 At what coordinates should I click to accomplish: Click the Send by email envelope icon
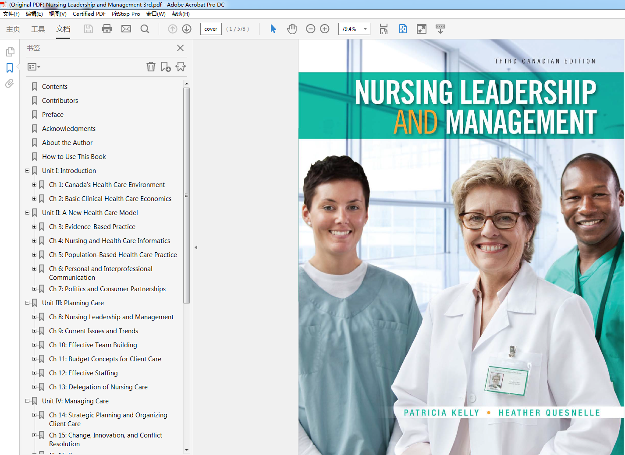[x=126, y=29]
